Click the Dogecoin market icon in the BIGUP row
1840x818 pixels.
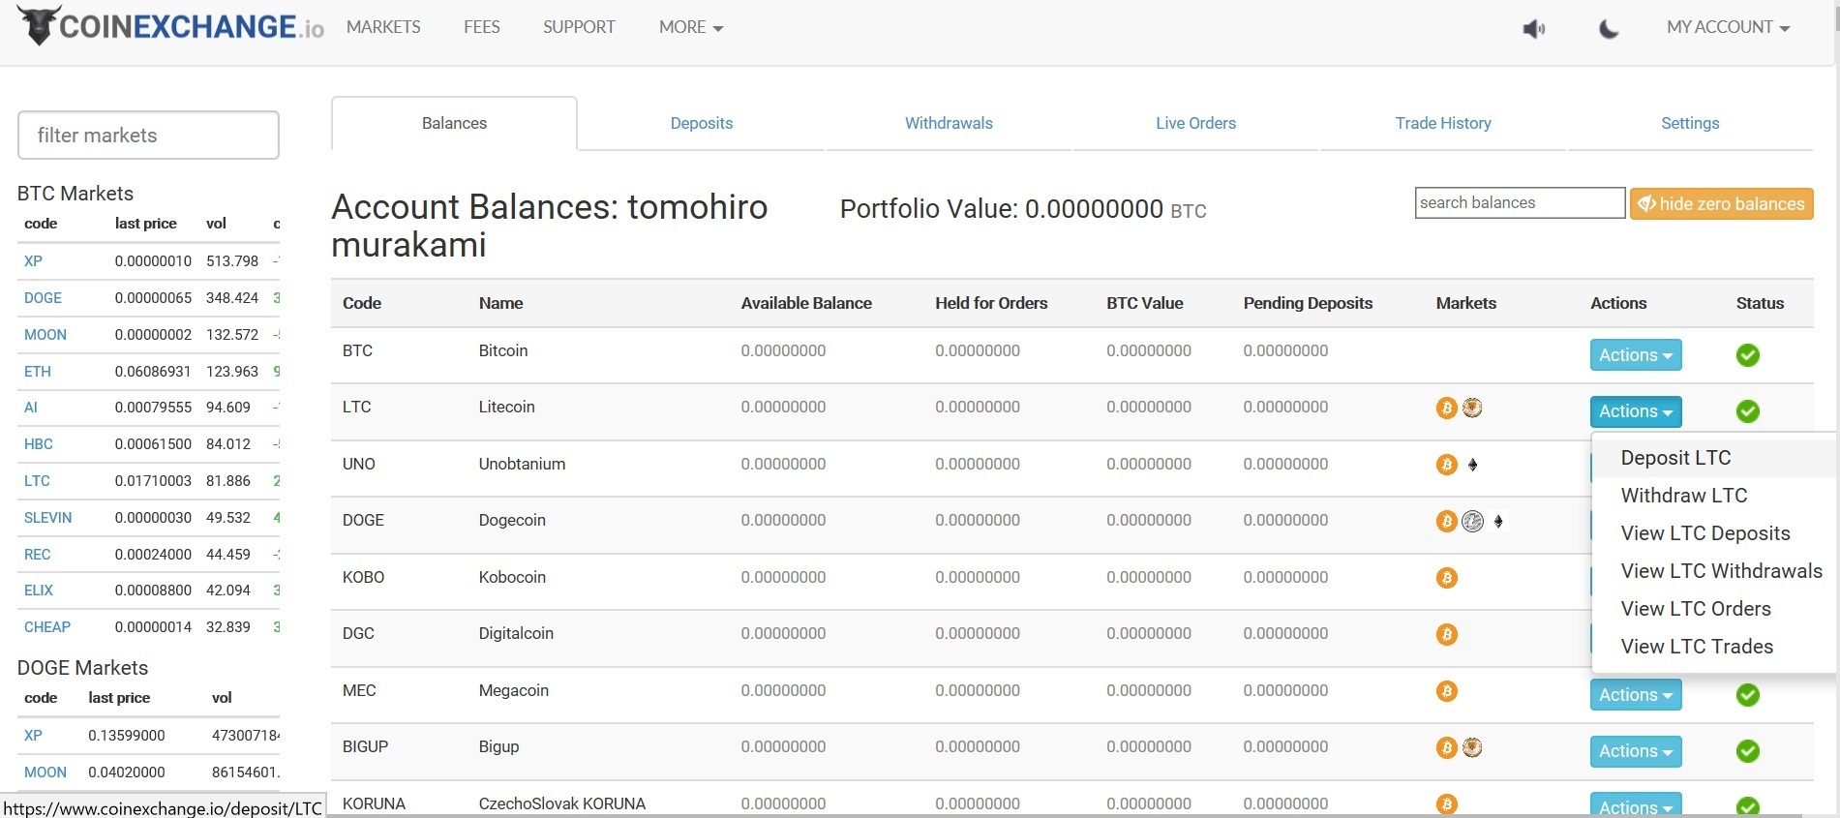point(1472,747)
